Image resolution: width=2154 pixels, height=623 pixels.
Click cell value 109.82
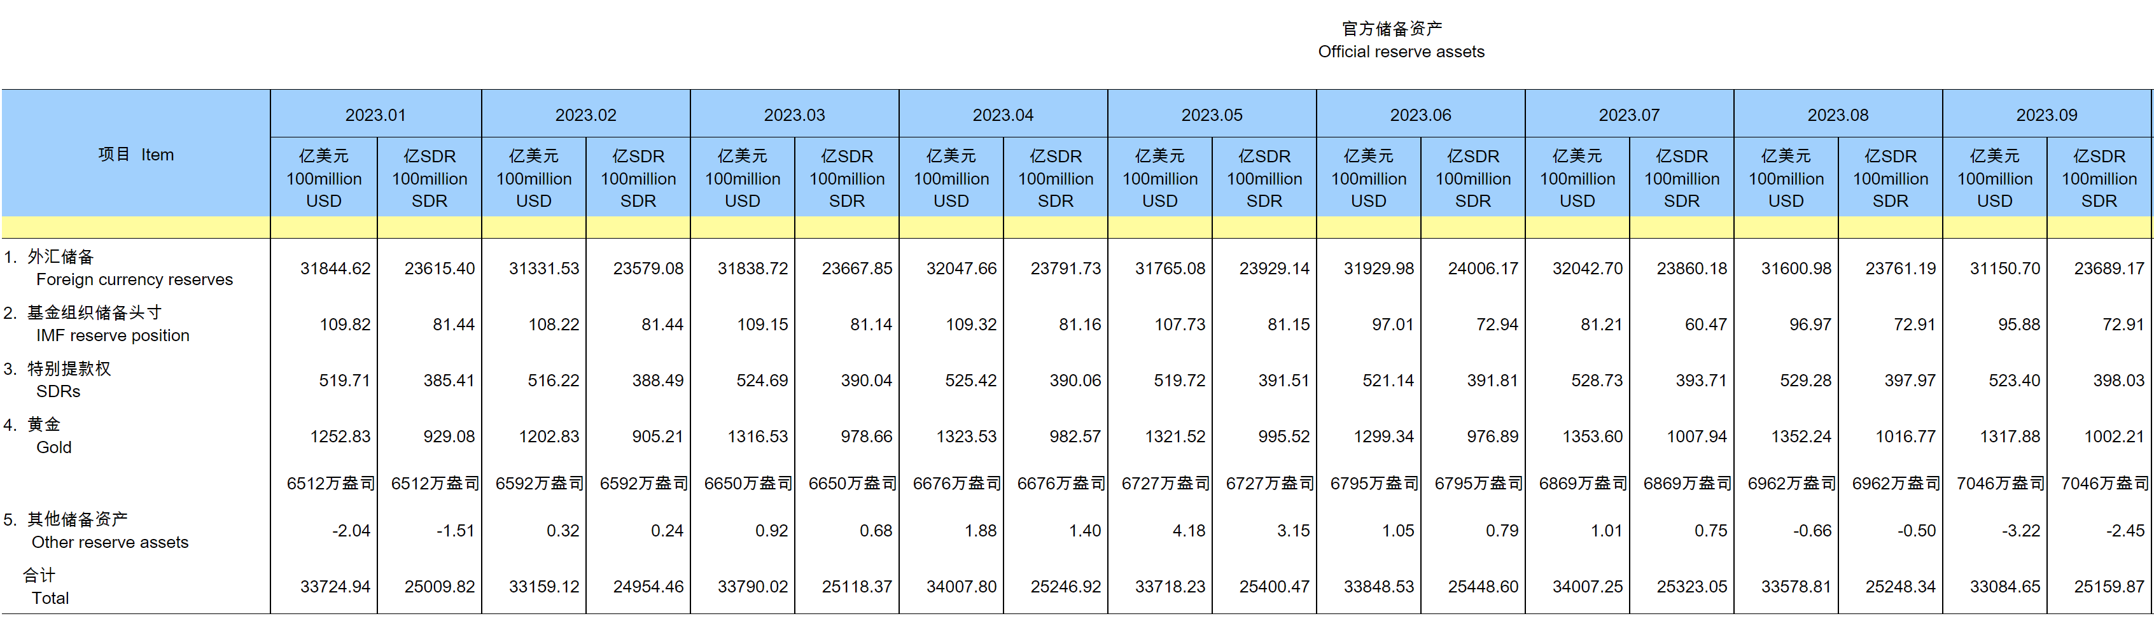pos(346,325)
